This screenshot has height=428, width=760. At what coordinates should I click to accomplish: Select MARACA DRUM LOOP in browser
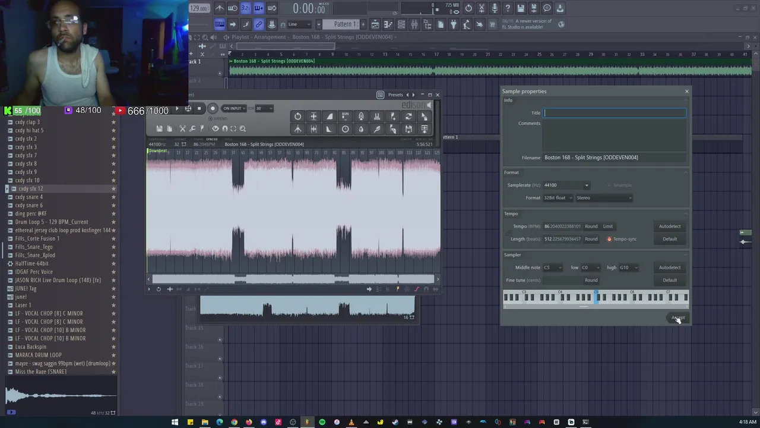(38, 355)
